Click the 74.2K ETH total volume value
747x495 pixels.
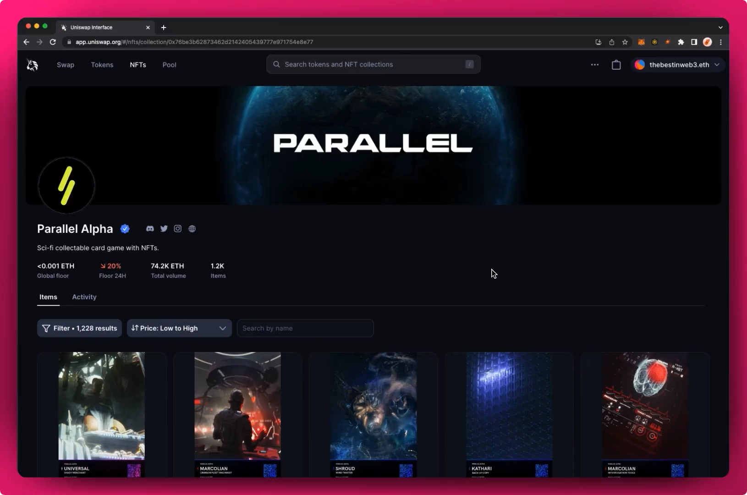click(167, 266)
